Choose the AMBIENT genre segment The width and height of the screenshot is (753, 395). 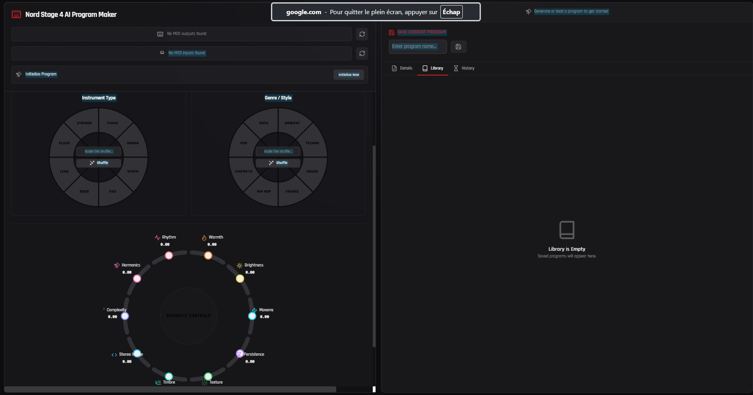click(292, 123)
